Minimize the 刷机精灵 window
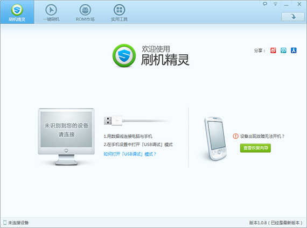This screenshot has width=307, height=228. (286, 4)
